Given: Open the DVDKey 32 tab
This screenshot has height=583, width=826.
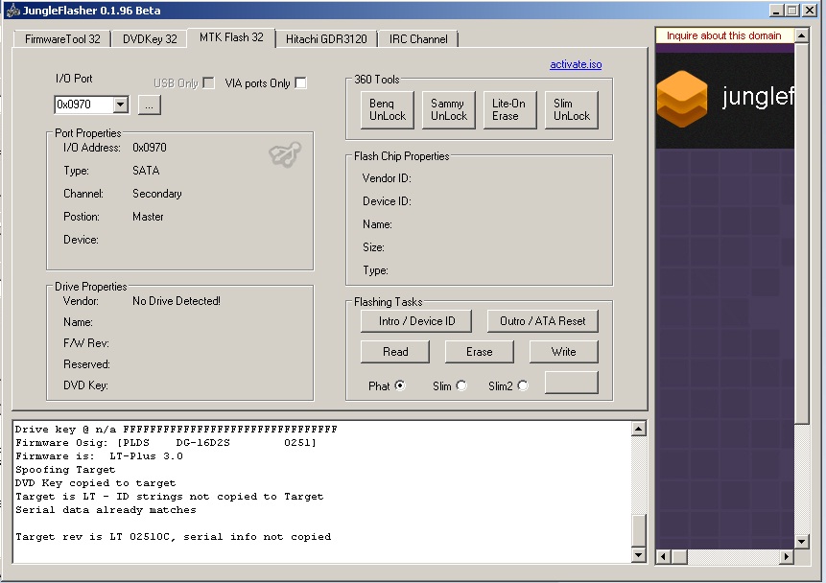Looking at the screenshot, I should 150,39.
